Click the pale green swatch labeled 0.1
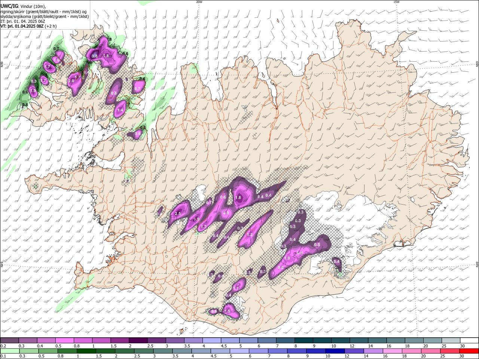The width and height of the screenshot is (479, 359). (9, 351)
